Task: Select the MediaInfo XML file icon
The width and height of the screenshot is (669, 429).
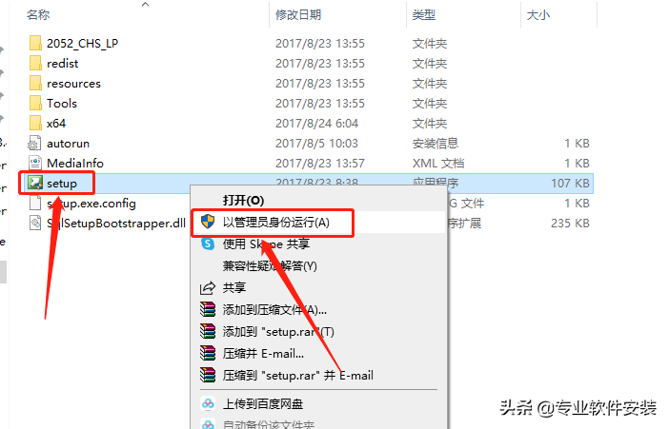Action: [35, 163]
